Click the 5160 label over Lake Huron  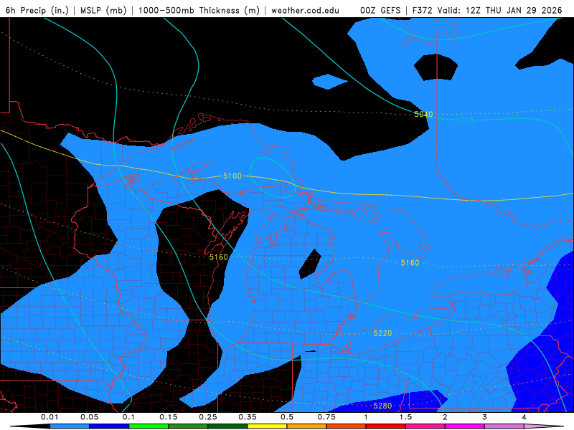tap(410, 263)
